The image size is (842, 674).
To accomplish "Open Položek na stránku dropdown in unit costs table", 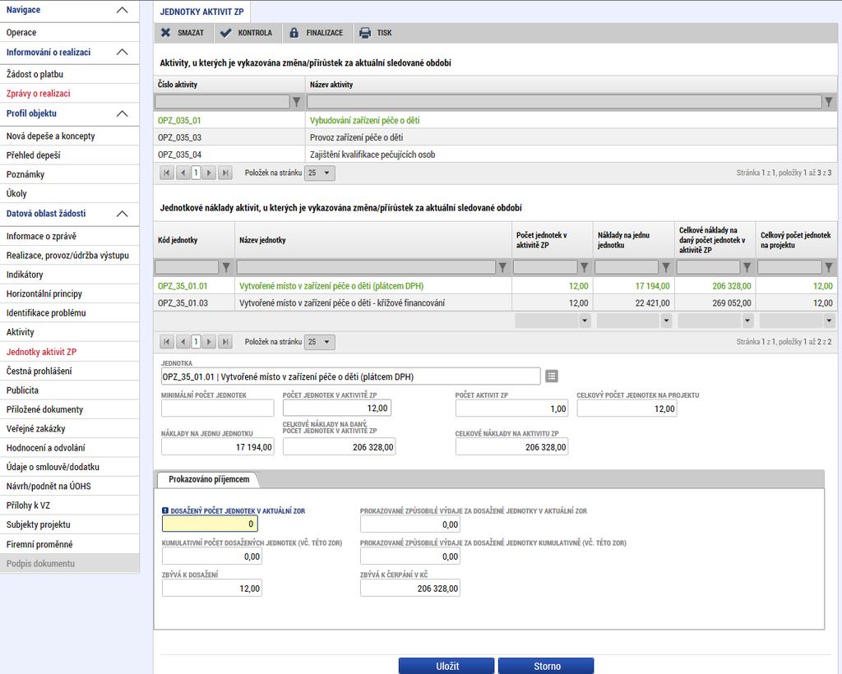I will pyautogui.click(x=320, y=341).
